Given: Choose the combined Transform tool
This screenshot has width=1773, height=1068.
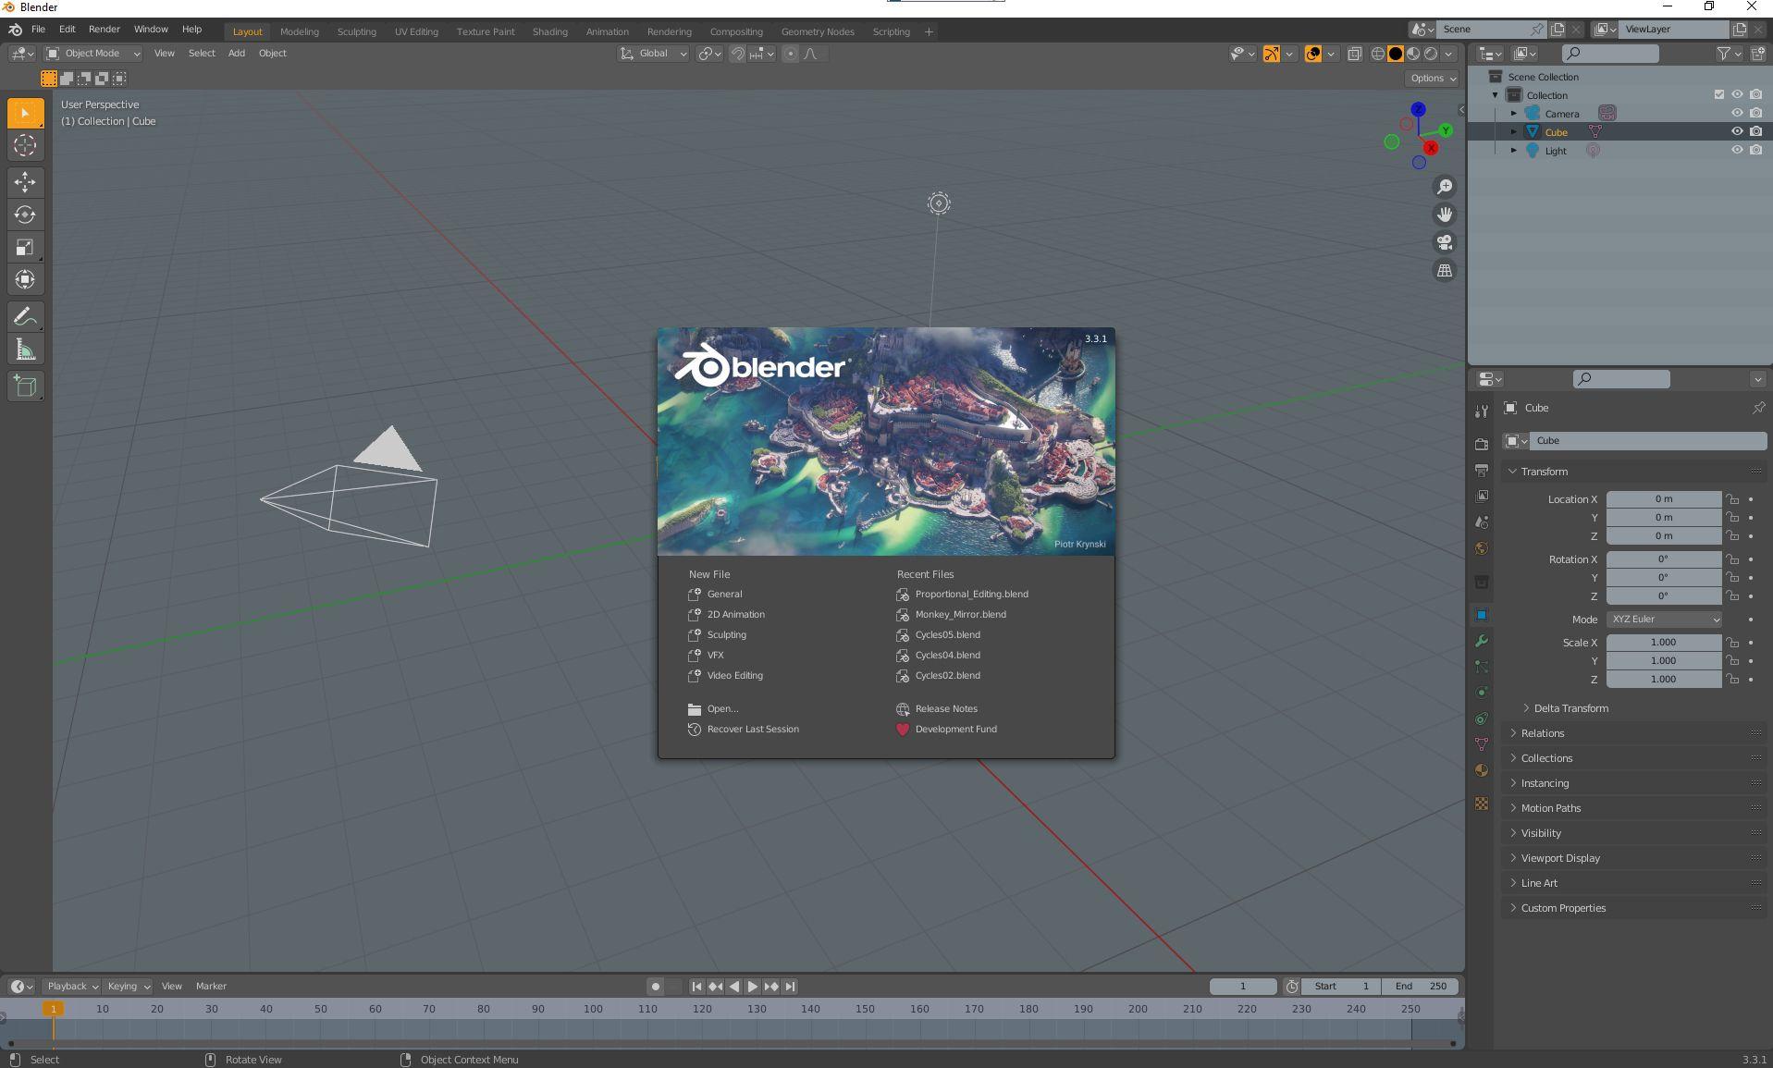Looking at the screenshot, I should pyautogui.click(x=25, y=279).
